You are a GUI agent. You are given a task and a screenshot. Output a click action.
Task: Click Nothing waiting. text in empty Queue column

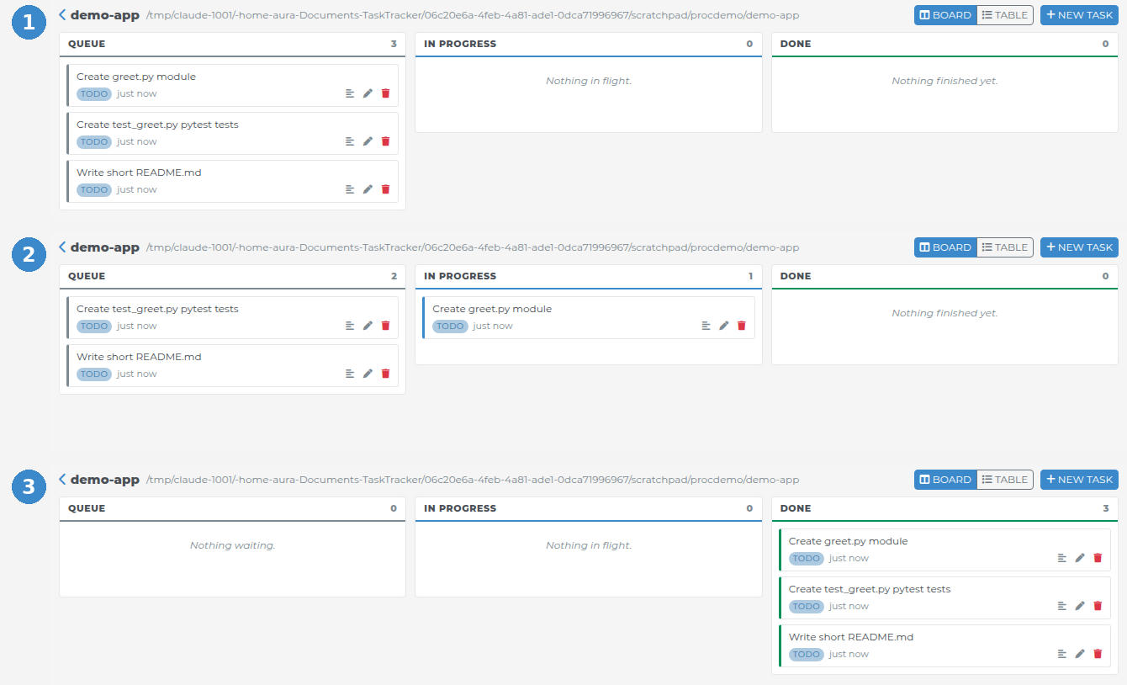[x=232, y=545]
